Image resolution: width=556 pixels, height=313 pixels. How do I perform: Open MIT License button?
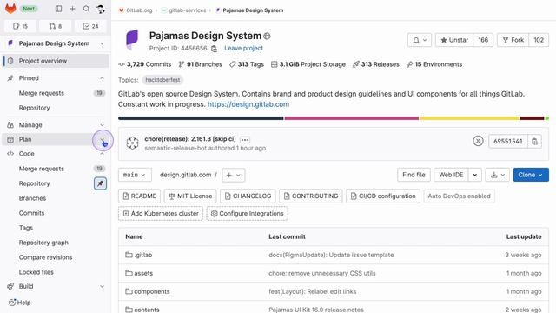pyautogui.click(x=190, y=196)
